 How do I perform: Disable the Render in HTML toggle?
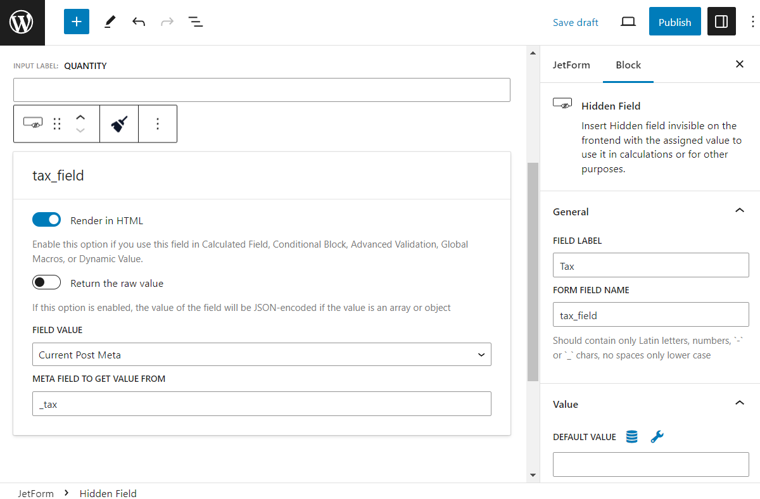pos(46,220)
